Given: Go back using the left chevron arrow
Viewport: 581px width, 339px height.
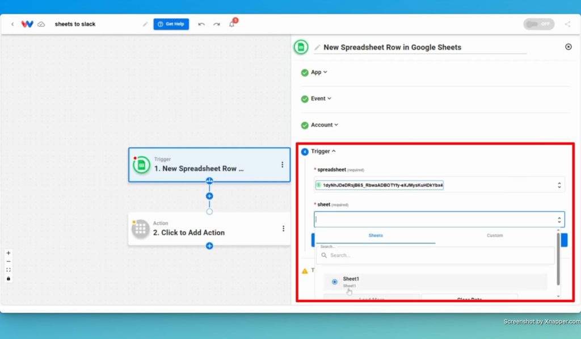Looking at the screenshot, I should (12, 24).
